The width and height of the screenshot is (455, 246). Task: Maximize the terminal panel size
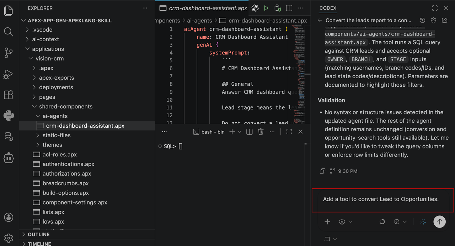pos(289,132)
